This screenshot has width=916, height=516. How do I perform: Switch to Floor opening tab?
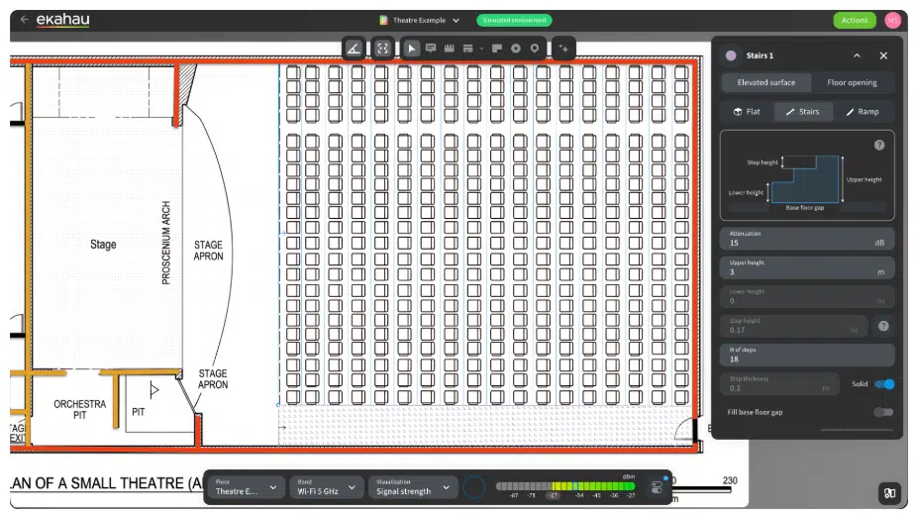[852, 82]
